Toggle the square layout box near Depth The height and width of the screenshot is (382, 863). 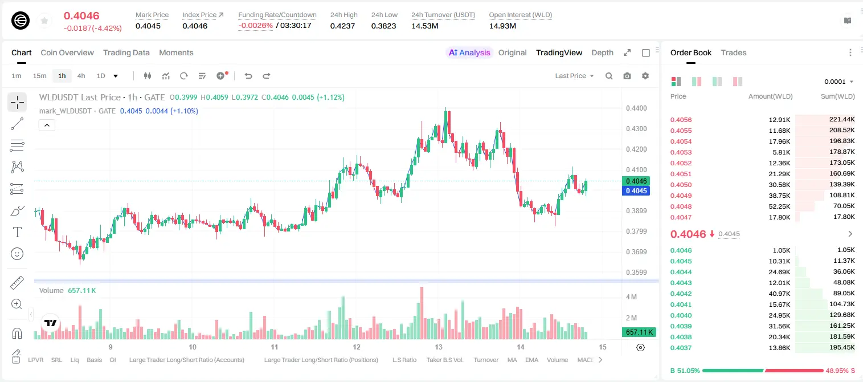pos(646,52)
